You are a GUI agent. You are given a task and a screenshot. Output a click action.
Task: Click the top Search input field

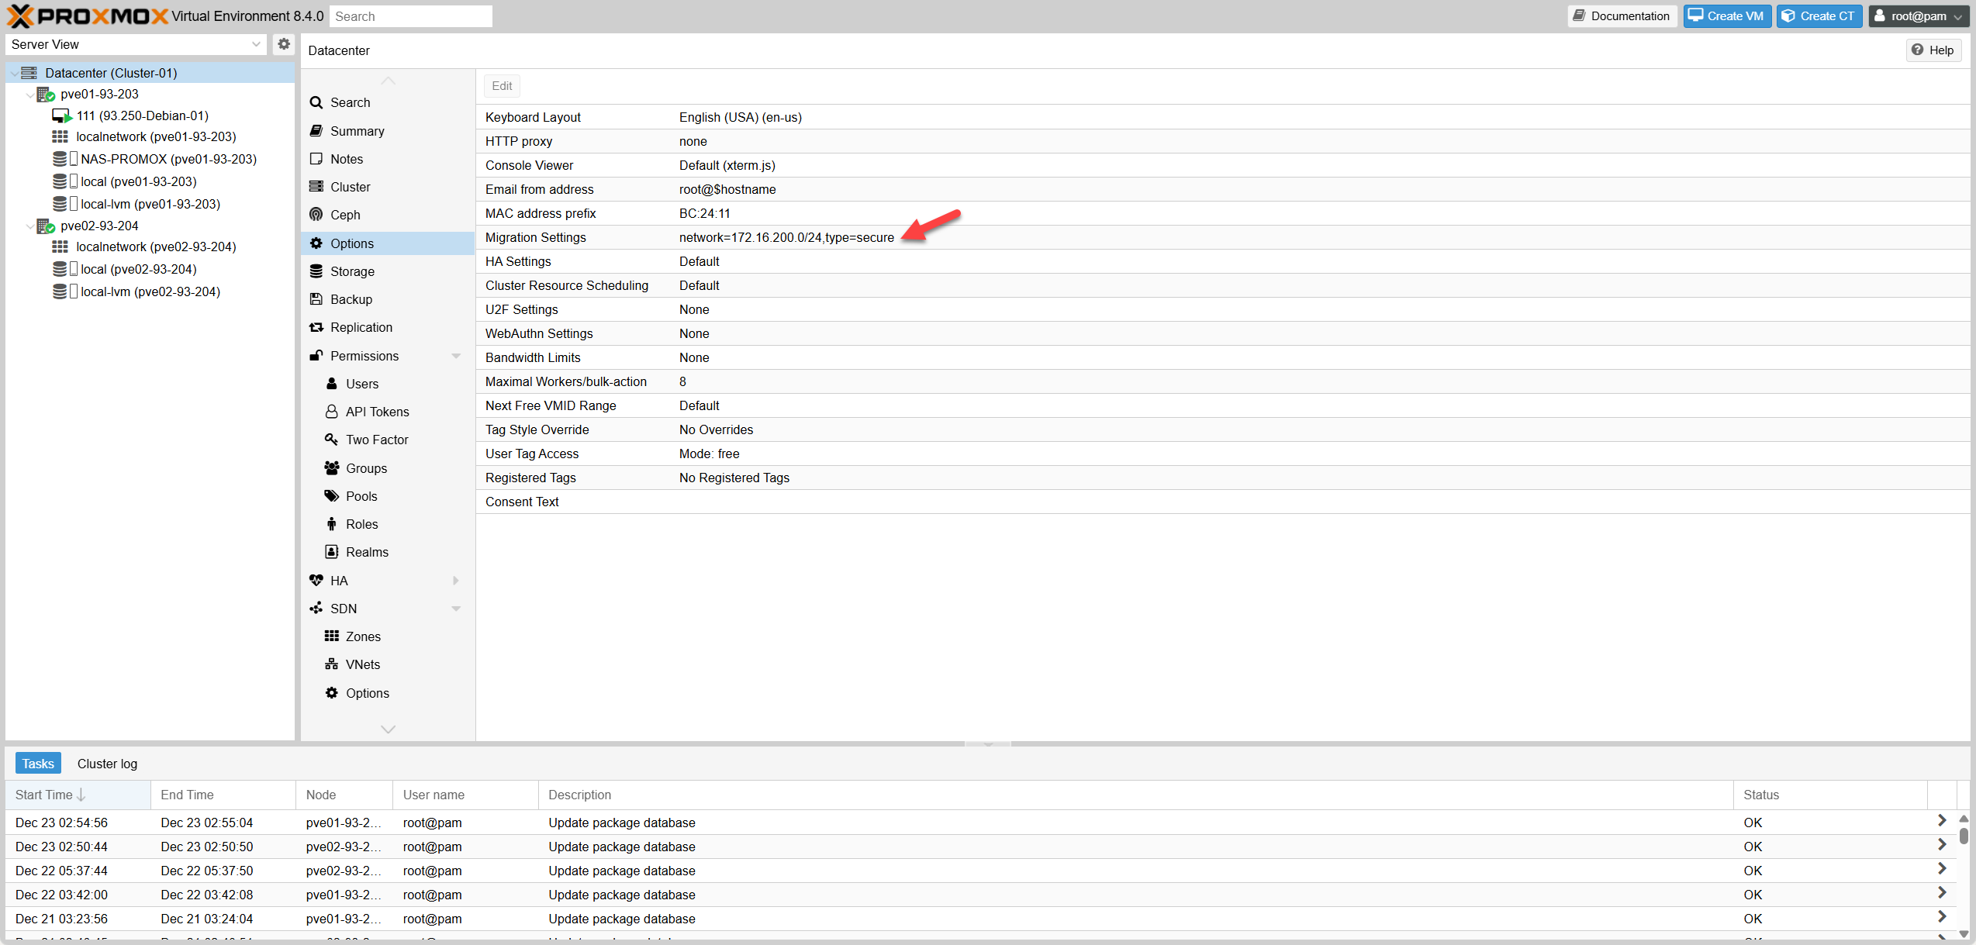click(x=410, y=16)
